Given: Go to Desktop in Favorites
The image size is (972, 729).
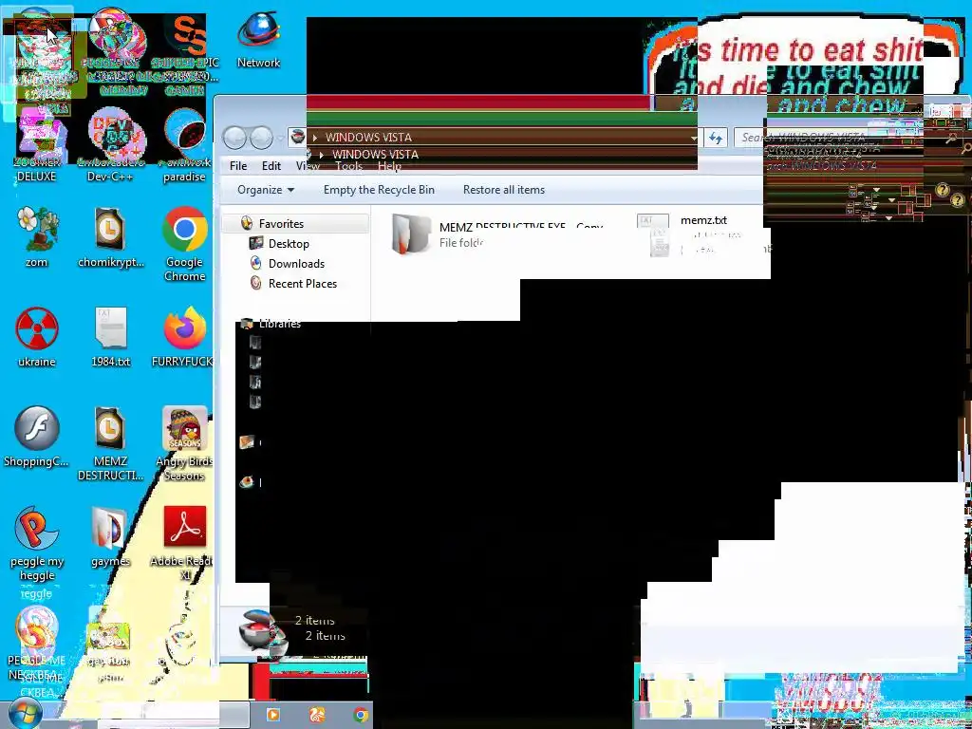Looking at the screenshot, I should coord(289,244).
